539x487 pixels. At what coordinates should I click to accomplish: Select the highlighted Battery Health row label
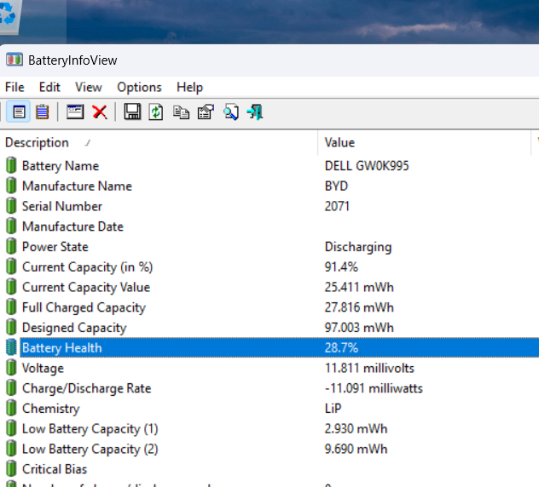tap(62, 348)
